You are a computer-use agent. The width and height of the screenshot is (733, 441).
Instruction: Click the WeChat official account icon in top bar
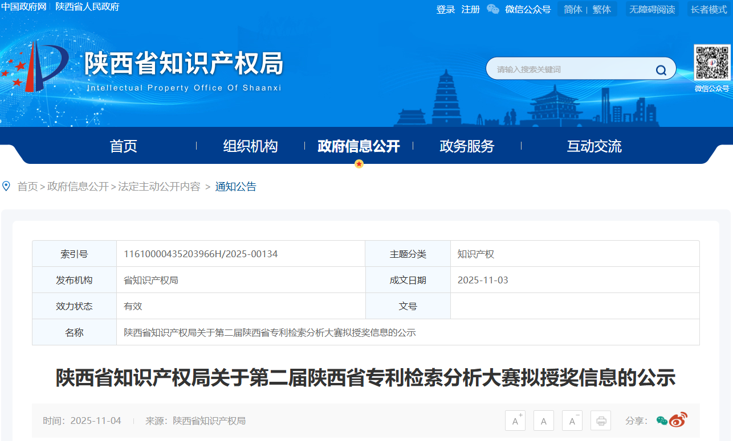coord(493,9)
